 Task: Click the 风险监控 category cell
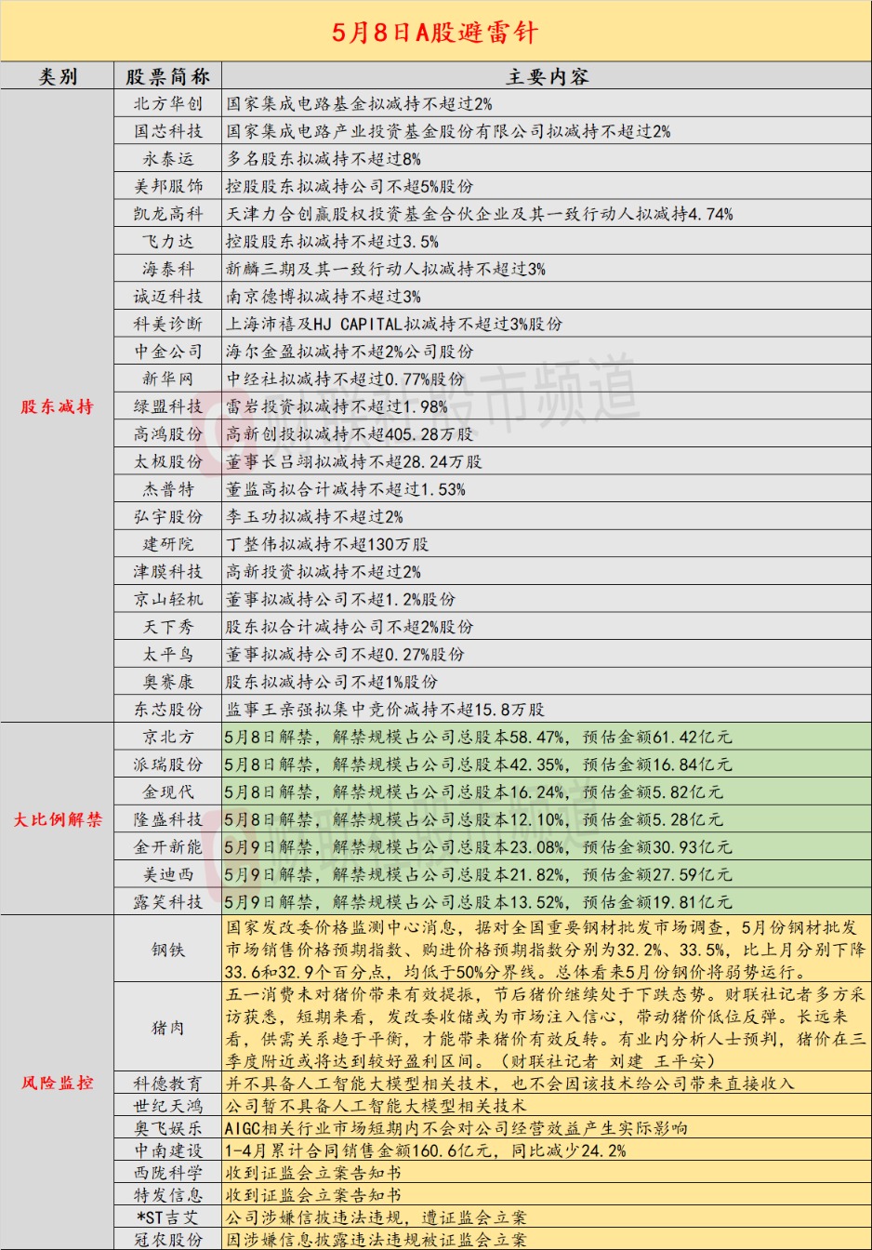(58, 1083)
